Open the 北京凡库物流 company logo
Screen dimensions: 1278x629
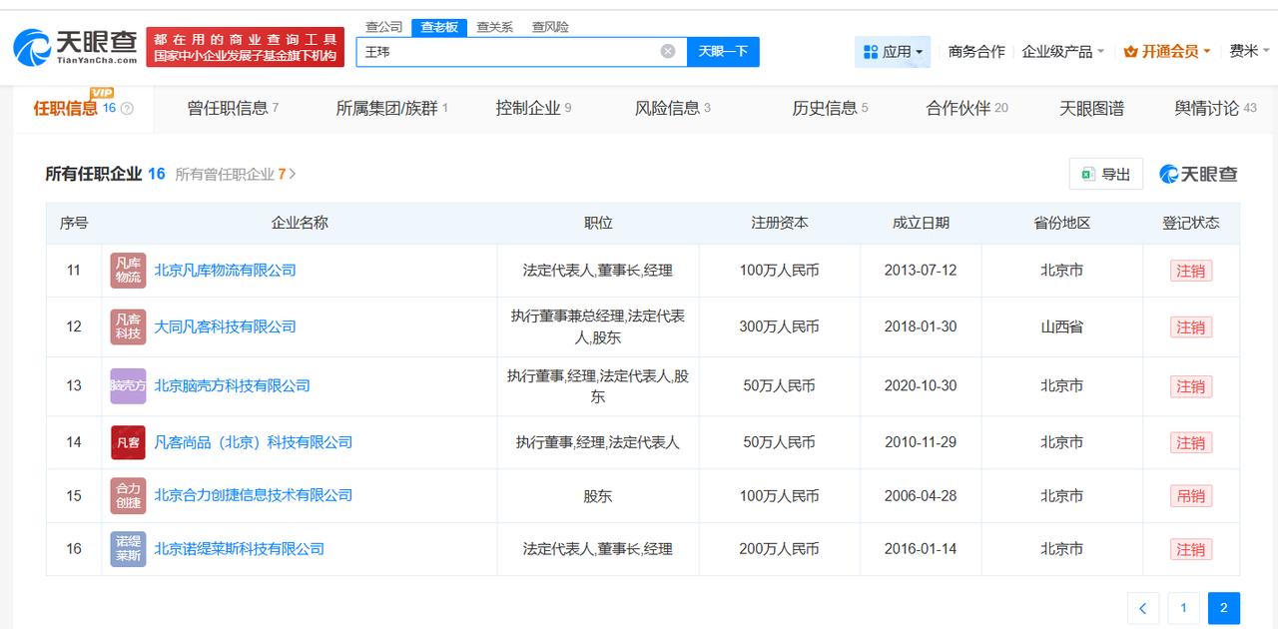coord(128,271)
